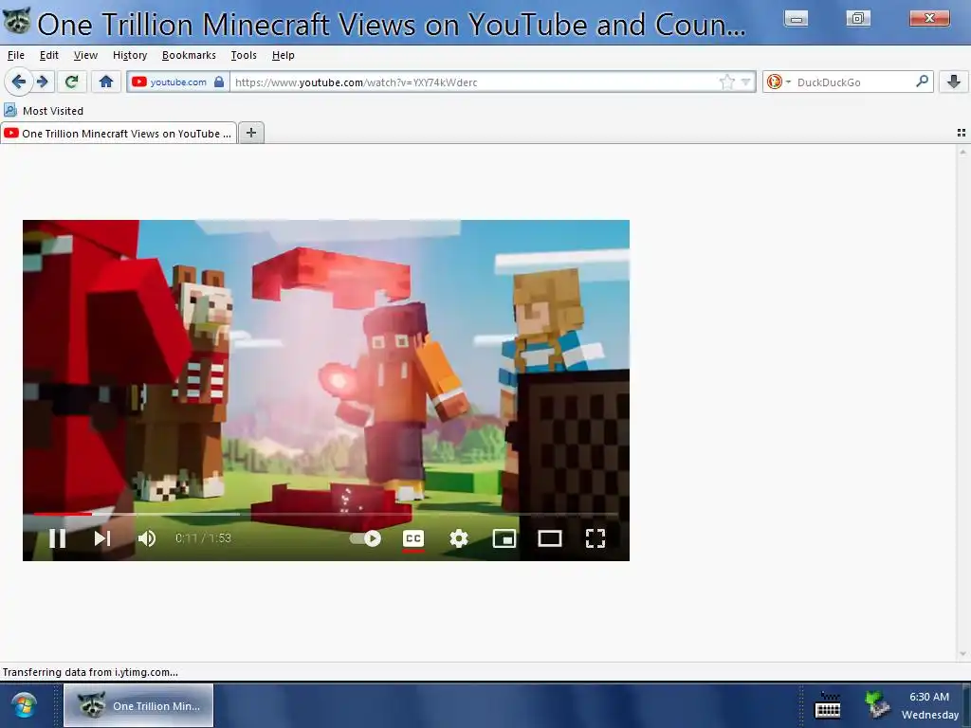Viewport: 971px width, 728px height.
Task: Click the page scrollbar down arrow
Action: pyautogui.click(x=962, y=654)
